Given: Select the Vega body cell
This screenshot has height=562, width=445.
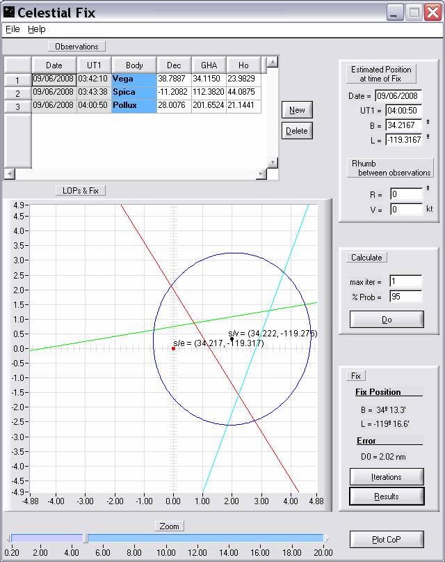Looking at the screenshot, I should [x=133, y=79].
